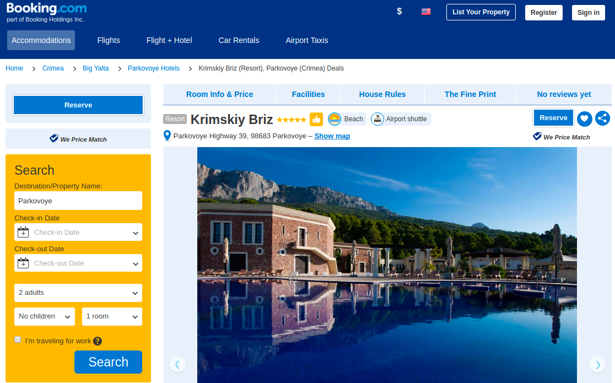Share this property using share icon
The width and height of the screenshot is (615, 383).
(602, 118)
